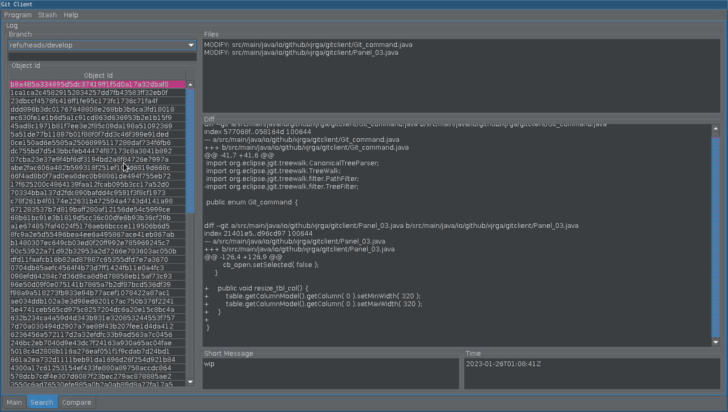Select commit row starting a1e674857faf
Screen dimensions: 728x412
click(x=98, y=226)
